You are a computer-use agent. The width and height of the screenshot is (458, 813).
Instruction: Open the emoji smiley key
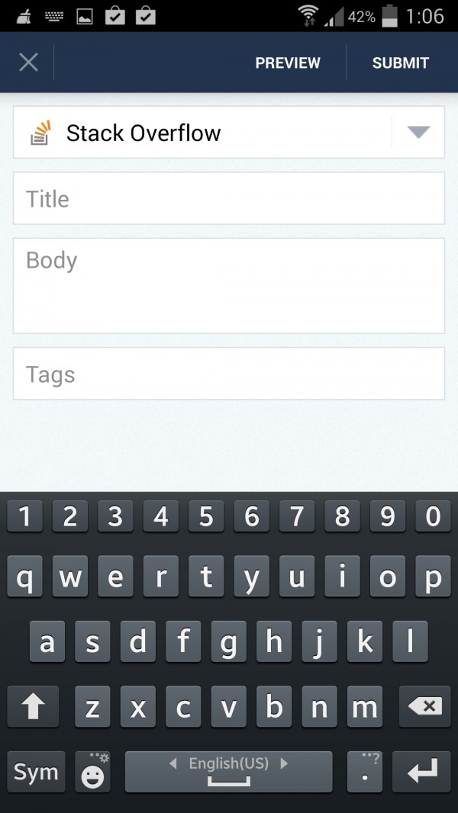tap(92, 772)
